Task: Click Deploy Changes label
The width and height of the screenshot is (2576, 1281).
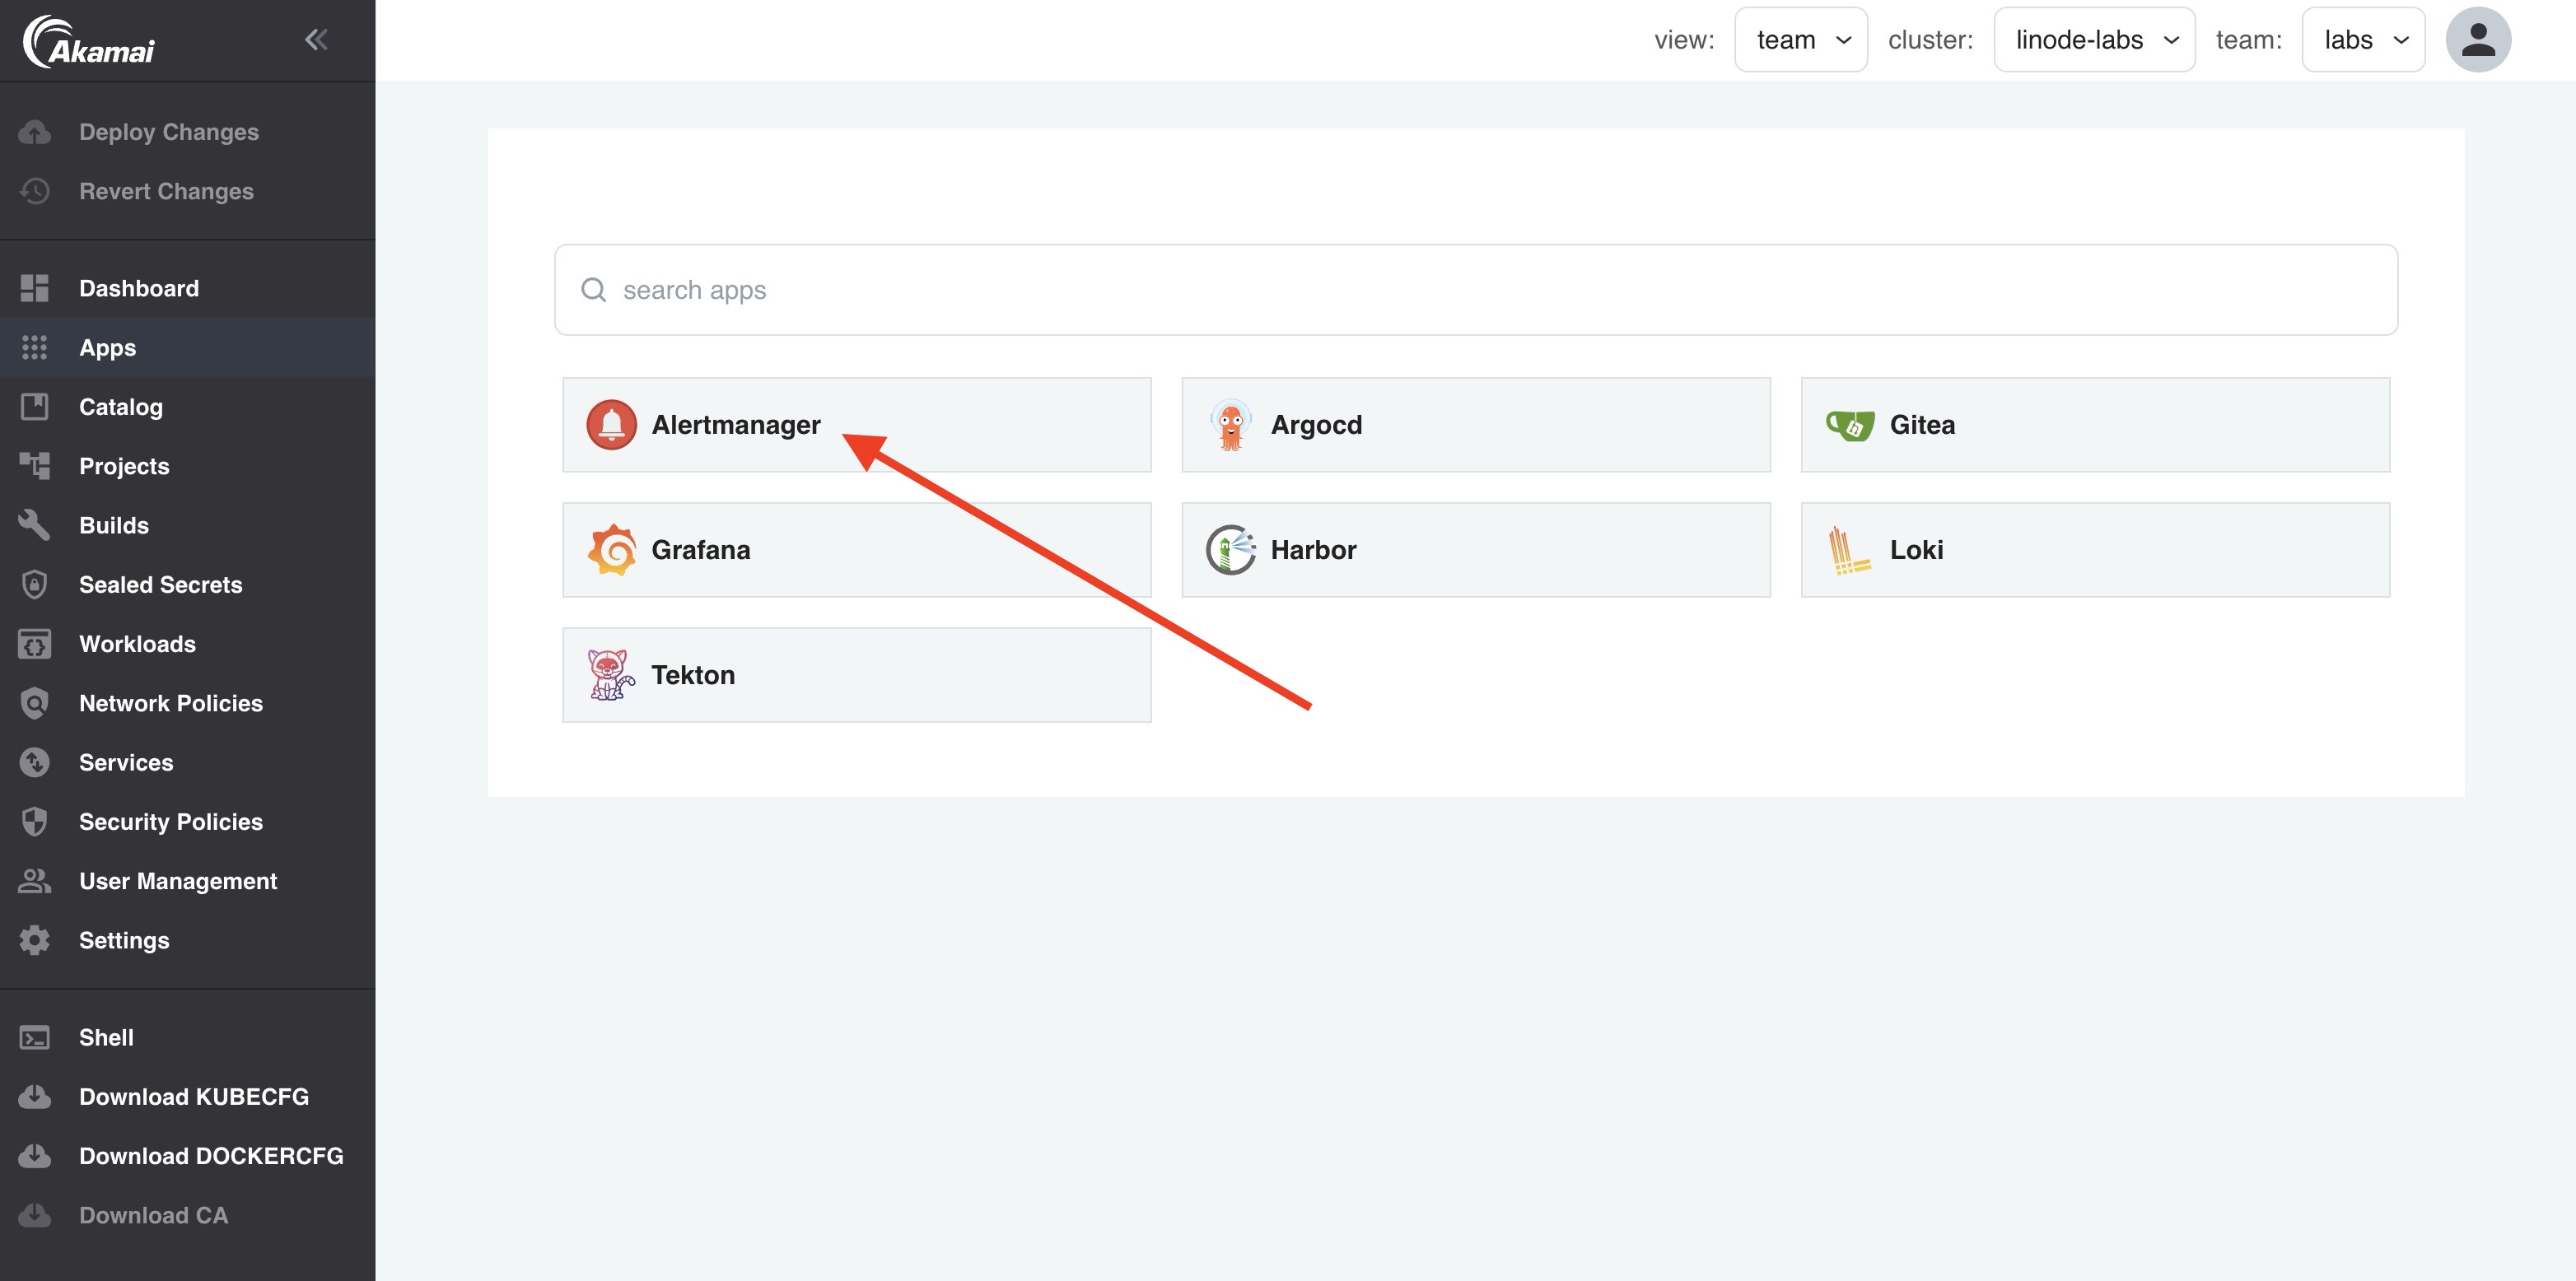Action: coord(169,132)
